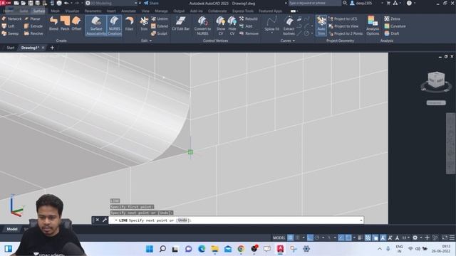456x256 pixels.
Task: Select the Sweep surface tool
Action: 10,33
